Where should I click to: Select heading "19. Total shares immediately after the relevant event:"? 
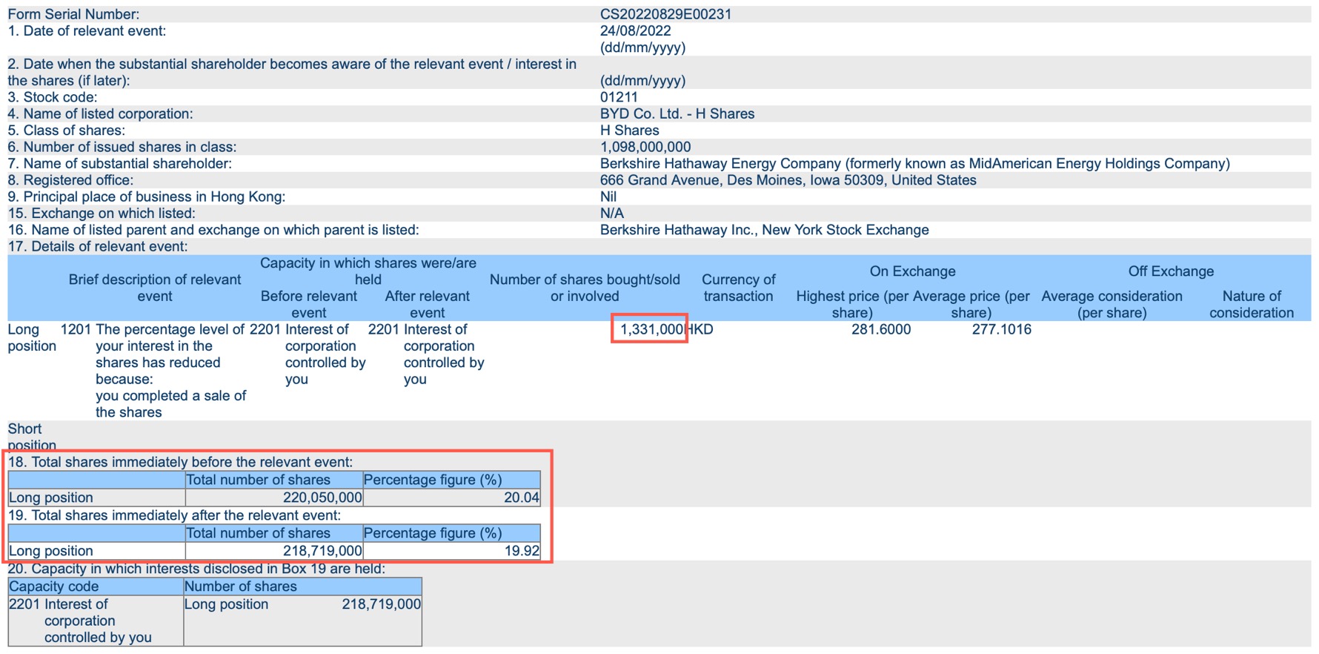click(x=174, y=515)
